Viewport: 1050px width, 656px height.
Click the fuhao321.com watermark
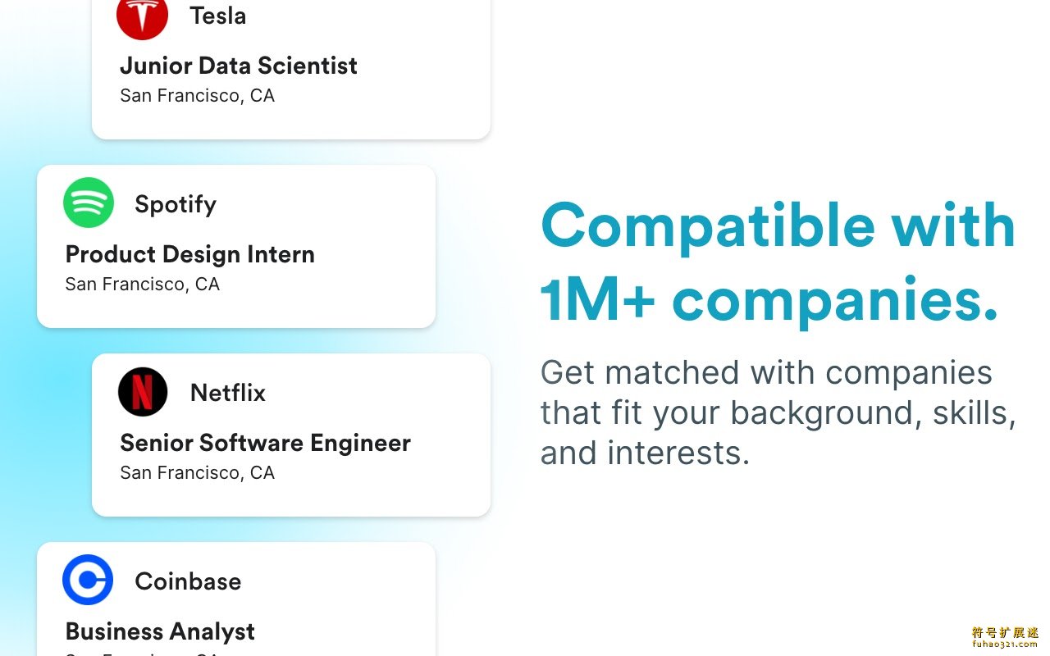(1005, 639)
